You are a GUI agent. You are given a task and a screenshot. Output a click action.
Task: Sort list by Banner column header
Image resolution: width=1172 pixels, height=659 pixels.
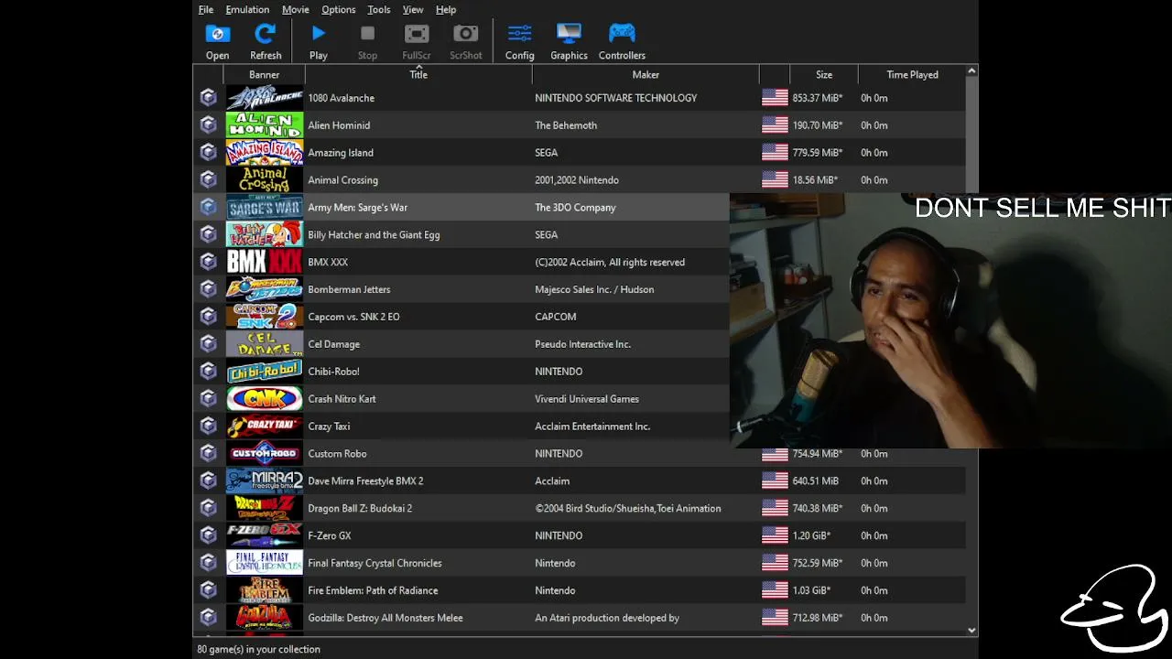click(x=264, y=75)
